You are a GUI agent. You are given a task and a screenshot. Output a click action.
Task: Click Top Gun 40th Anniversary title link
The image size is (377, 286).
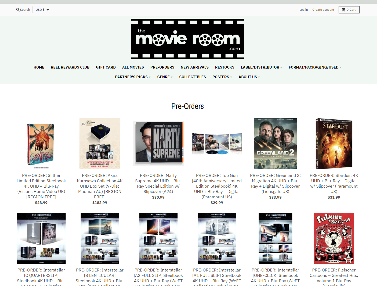click(217, 186)
